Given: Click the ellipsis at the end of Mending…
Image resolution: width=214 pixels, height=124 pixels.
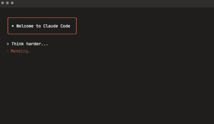Looking at the screenshot, I should click(29, 51).
